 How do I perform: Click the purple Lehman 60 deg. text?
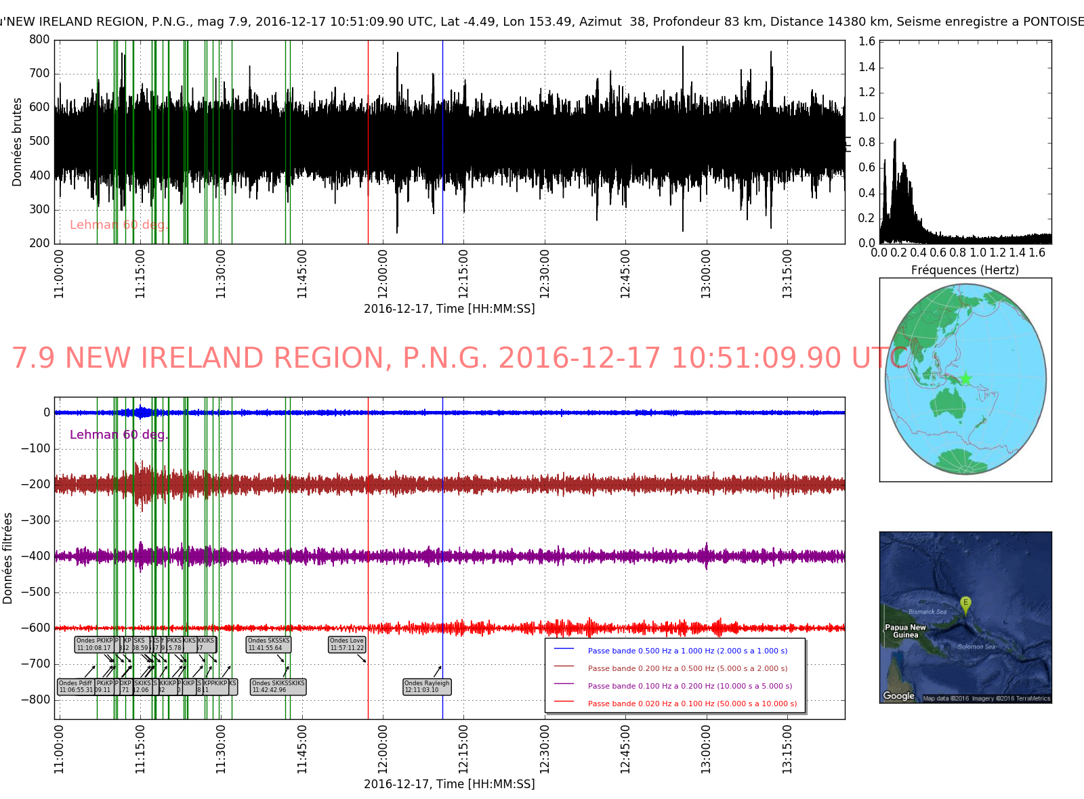pyautogui.click(x=119, y=435)
